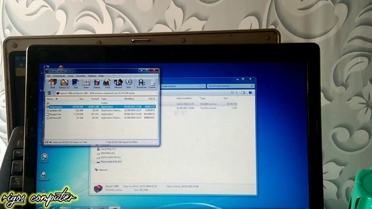The width and height of the screenshot is (372, 209).
Task: Click the Find toolbar icon in WinRAR
Action: [107, 84]
